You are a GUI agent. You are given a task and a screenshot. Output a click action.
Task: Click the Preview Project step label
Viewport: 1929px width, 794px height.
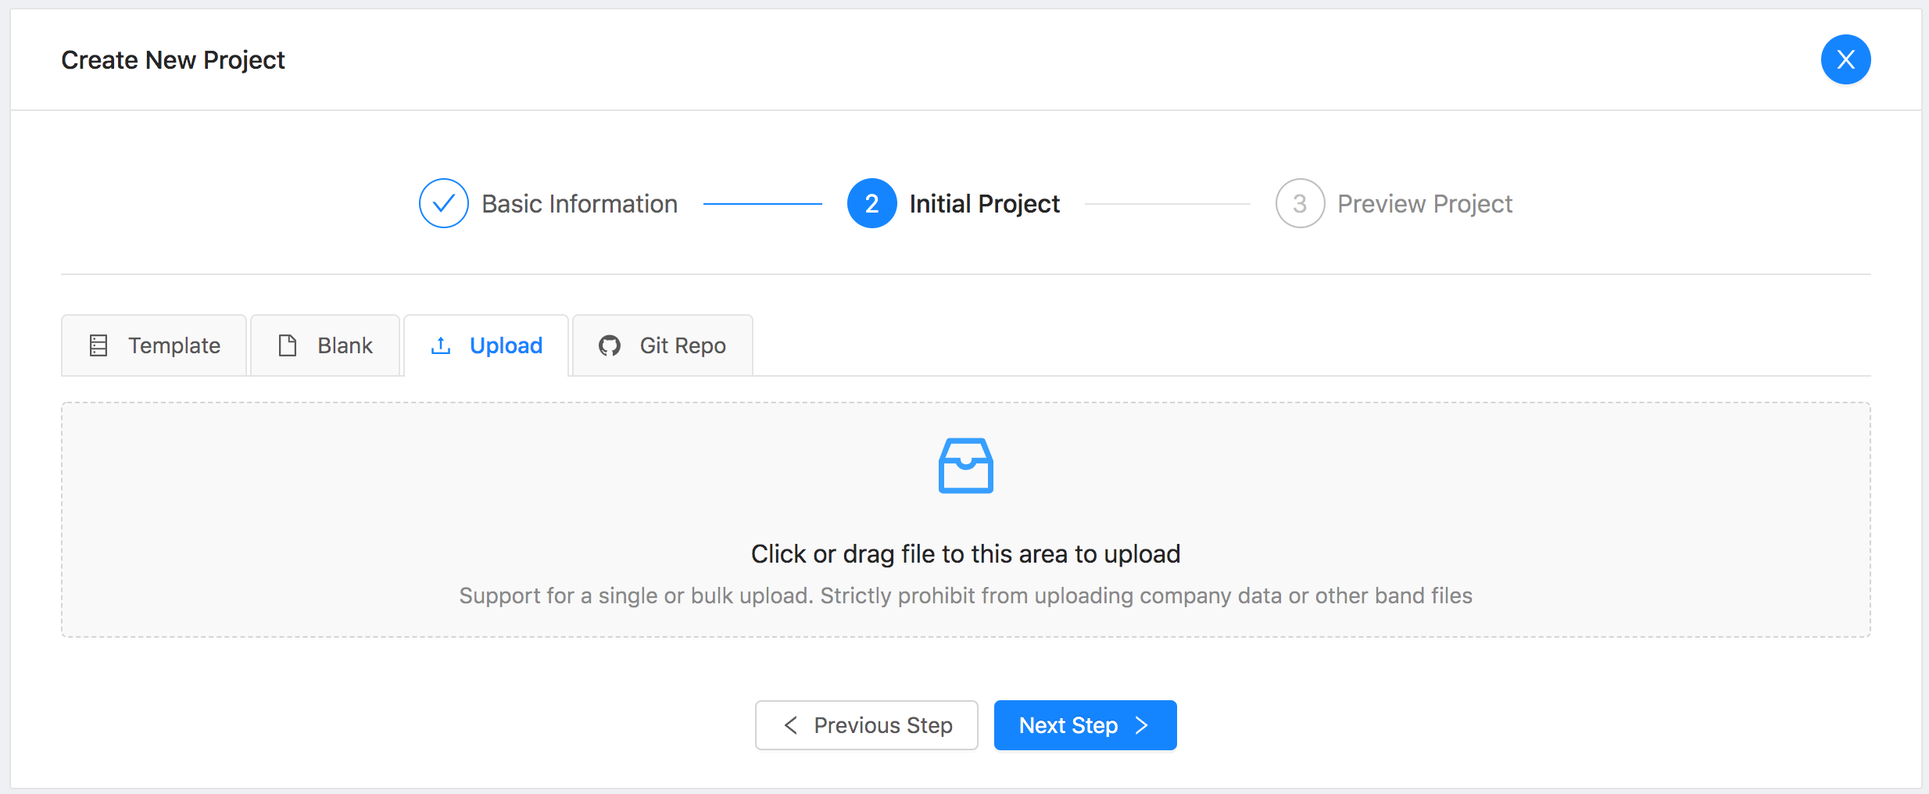pos(1424,204)
